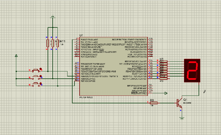Viewport: 221px width, 135px height.
Task: Select the 470 resistor value label
Action: coord(162,82)
